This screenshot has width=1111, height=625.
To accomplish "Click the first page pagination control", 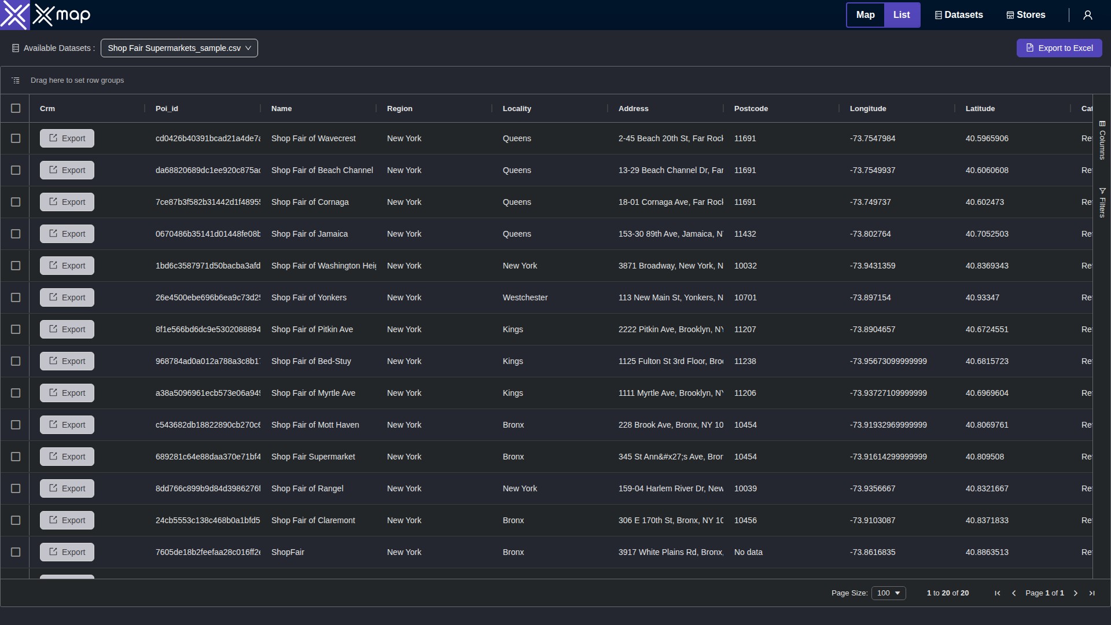I will pyautogui.click(x=997, y=593).
